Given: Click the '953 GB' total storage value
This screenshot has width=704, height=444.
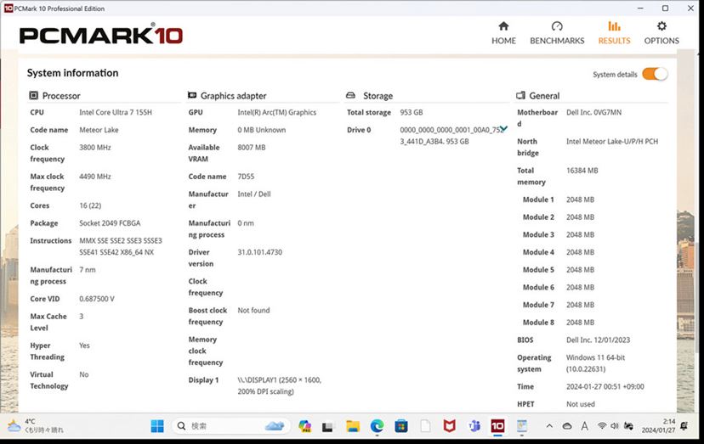Looking at the screenshot, I should [412, 113].
